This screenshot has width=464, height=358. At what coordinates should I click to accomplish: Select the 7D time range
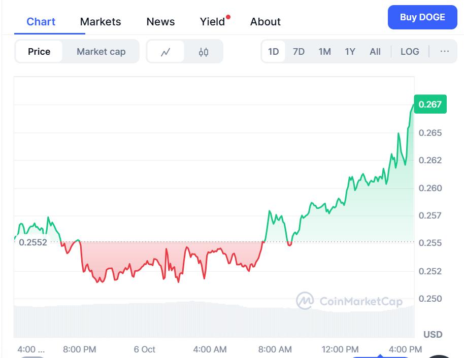[x=299, y=51]
